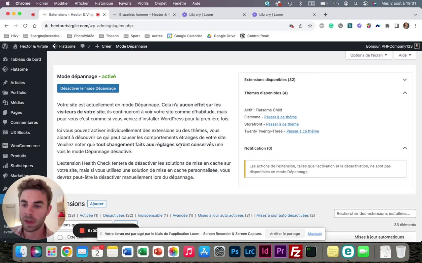Launch FileZilla from the Dock

[x=296, y=252]
